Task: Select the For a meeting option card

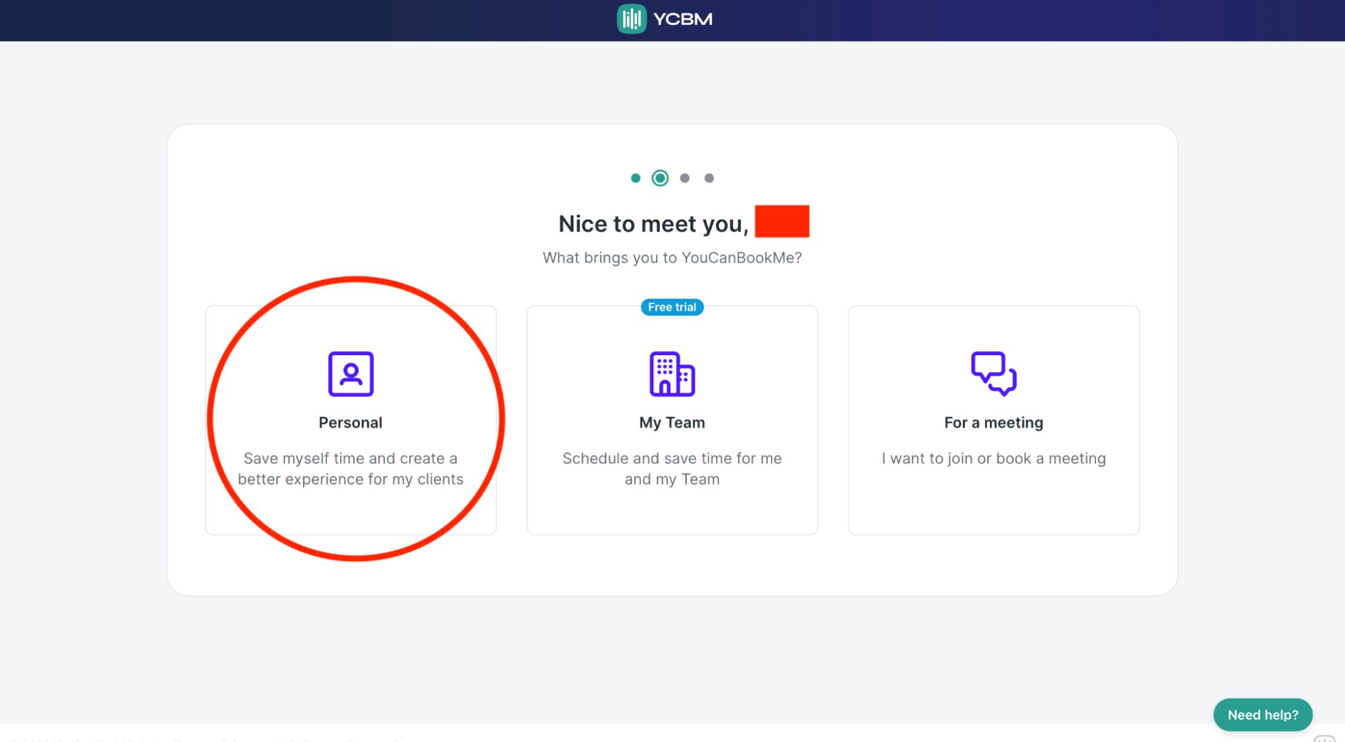Action: (993, 419)
